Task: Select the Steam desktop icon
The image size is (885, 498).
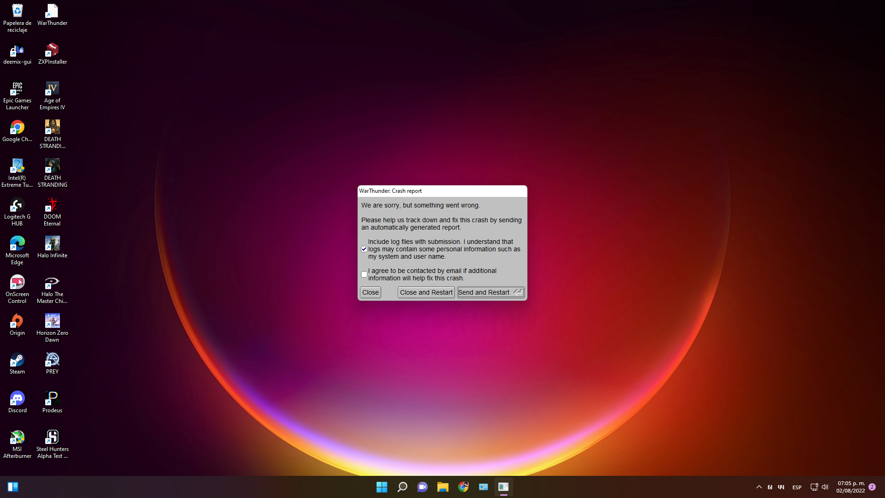Action: [17, 364]
